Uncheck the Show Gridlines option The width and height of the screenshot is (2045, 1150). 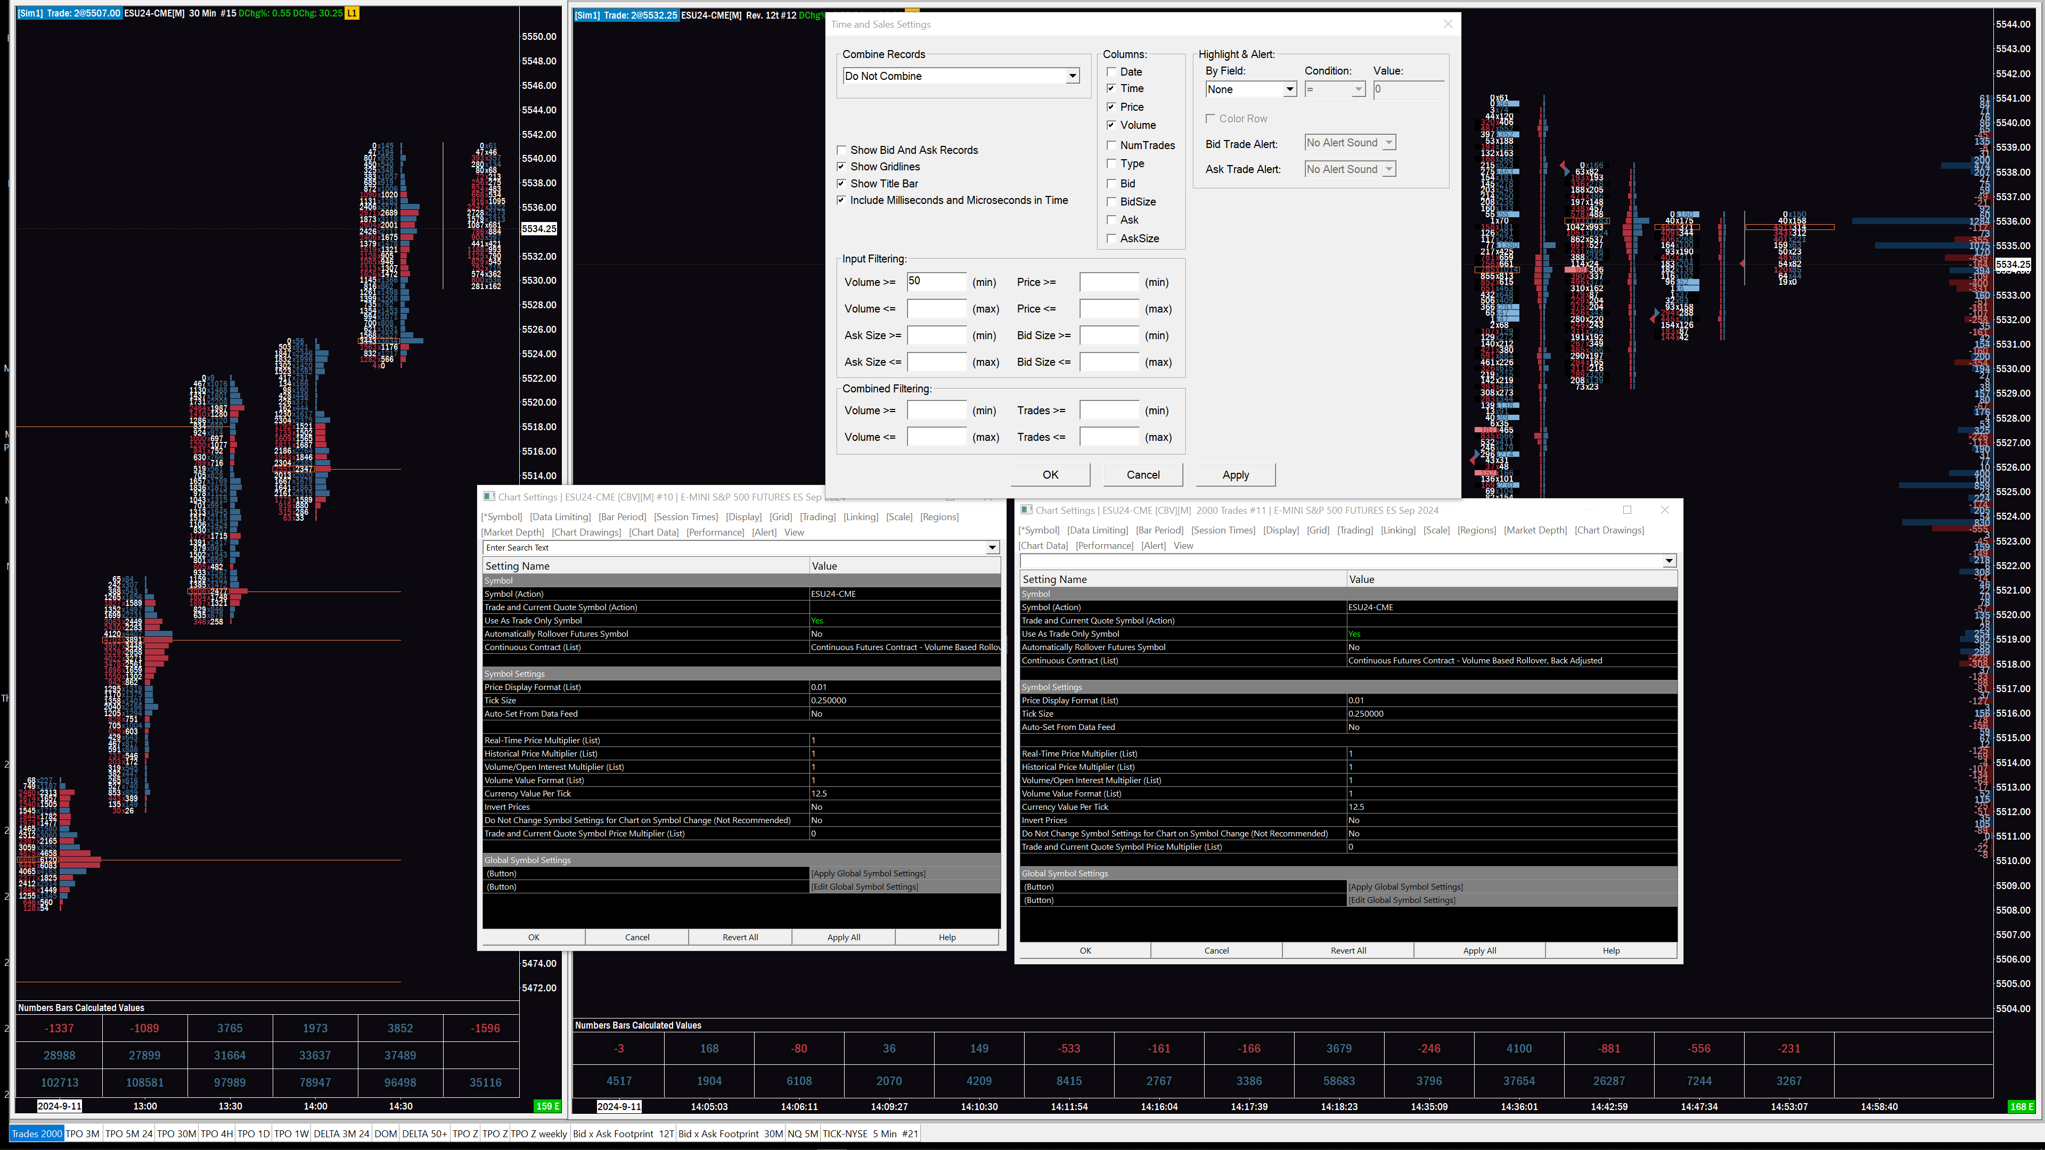841,167
